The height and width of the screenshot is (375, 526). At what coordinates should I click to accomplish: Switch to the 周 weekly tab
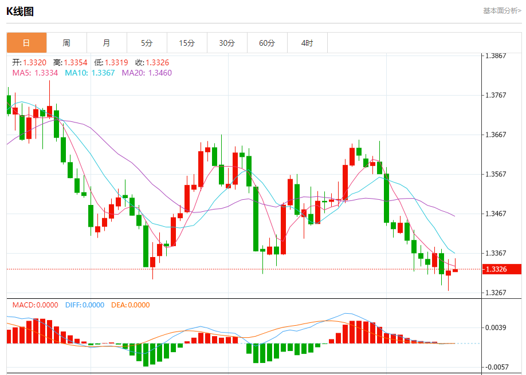pos(66,43)
